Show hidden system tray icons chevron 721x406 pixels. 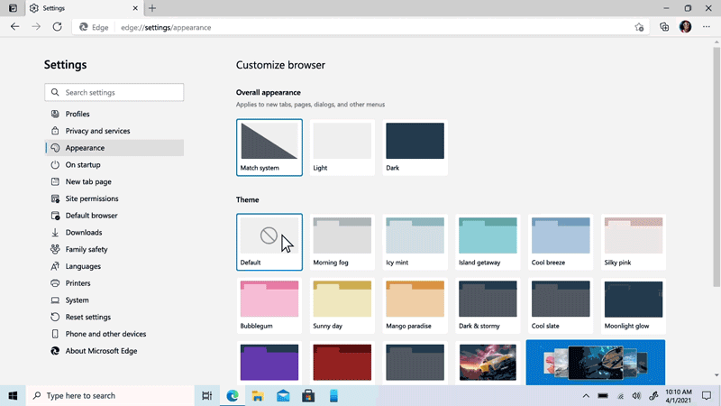(x=587, y=395)
